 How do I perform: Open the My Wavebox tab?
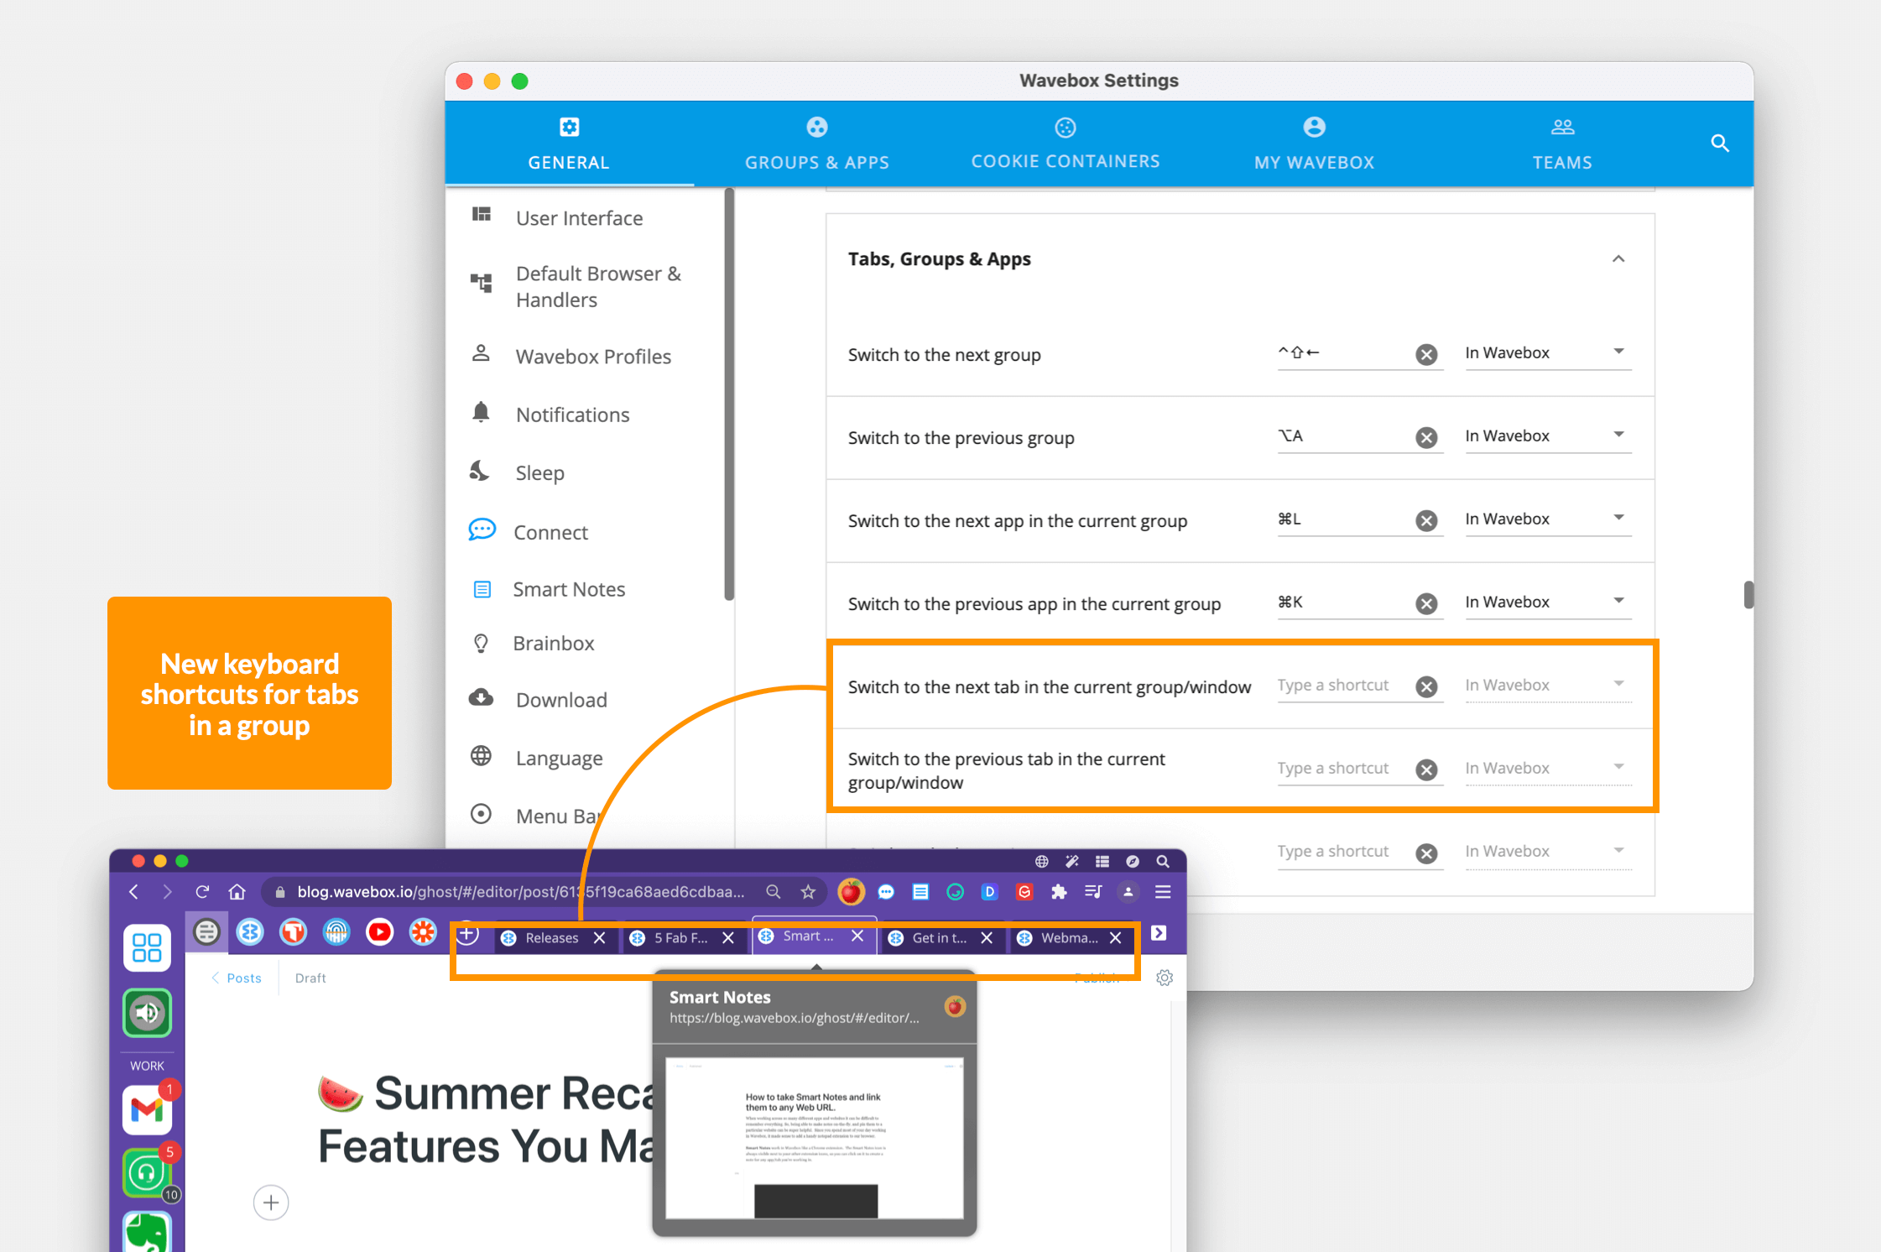tap(1314, 143)
